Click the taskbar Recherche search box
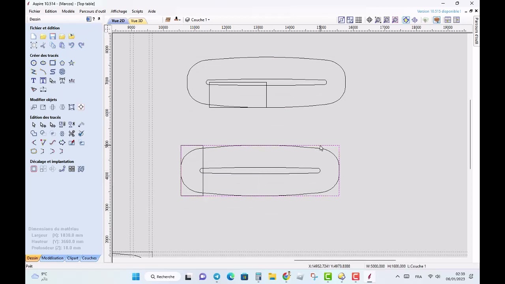505x284 pixels. tap(162, 277)
